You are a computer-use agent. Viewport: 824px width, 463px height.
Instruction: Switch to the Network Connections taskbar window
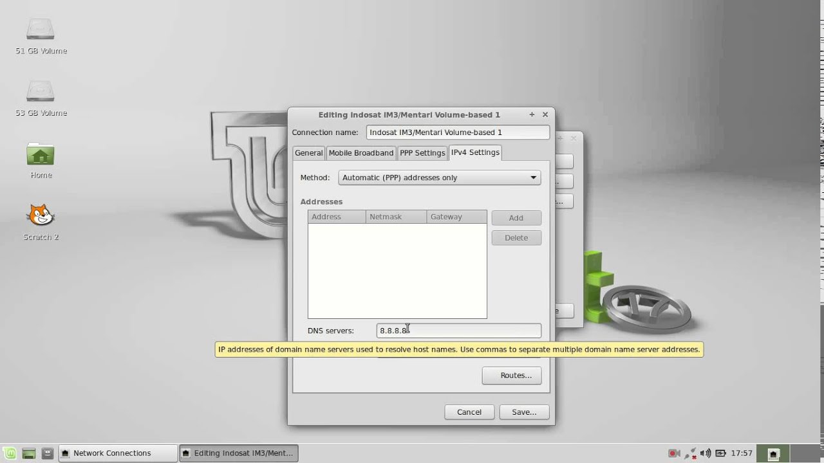click(x=117, y=453)
